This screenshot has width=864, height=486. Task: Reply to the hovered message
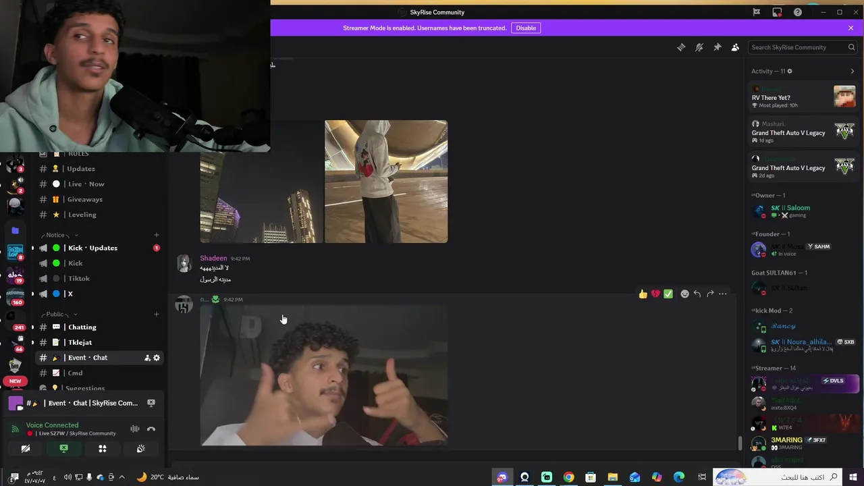click(697, 294)
